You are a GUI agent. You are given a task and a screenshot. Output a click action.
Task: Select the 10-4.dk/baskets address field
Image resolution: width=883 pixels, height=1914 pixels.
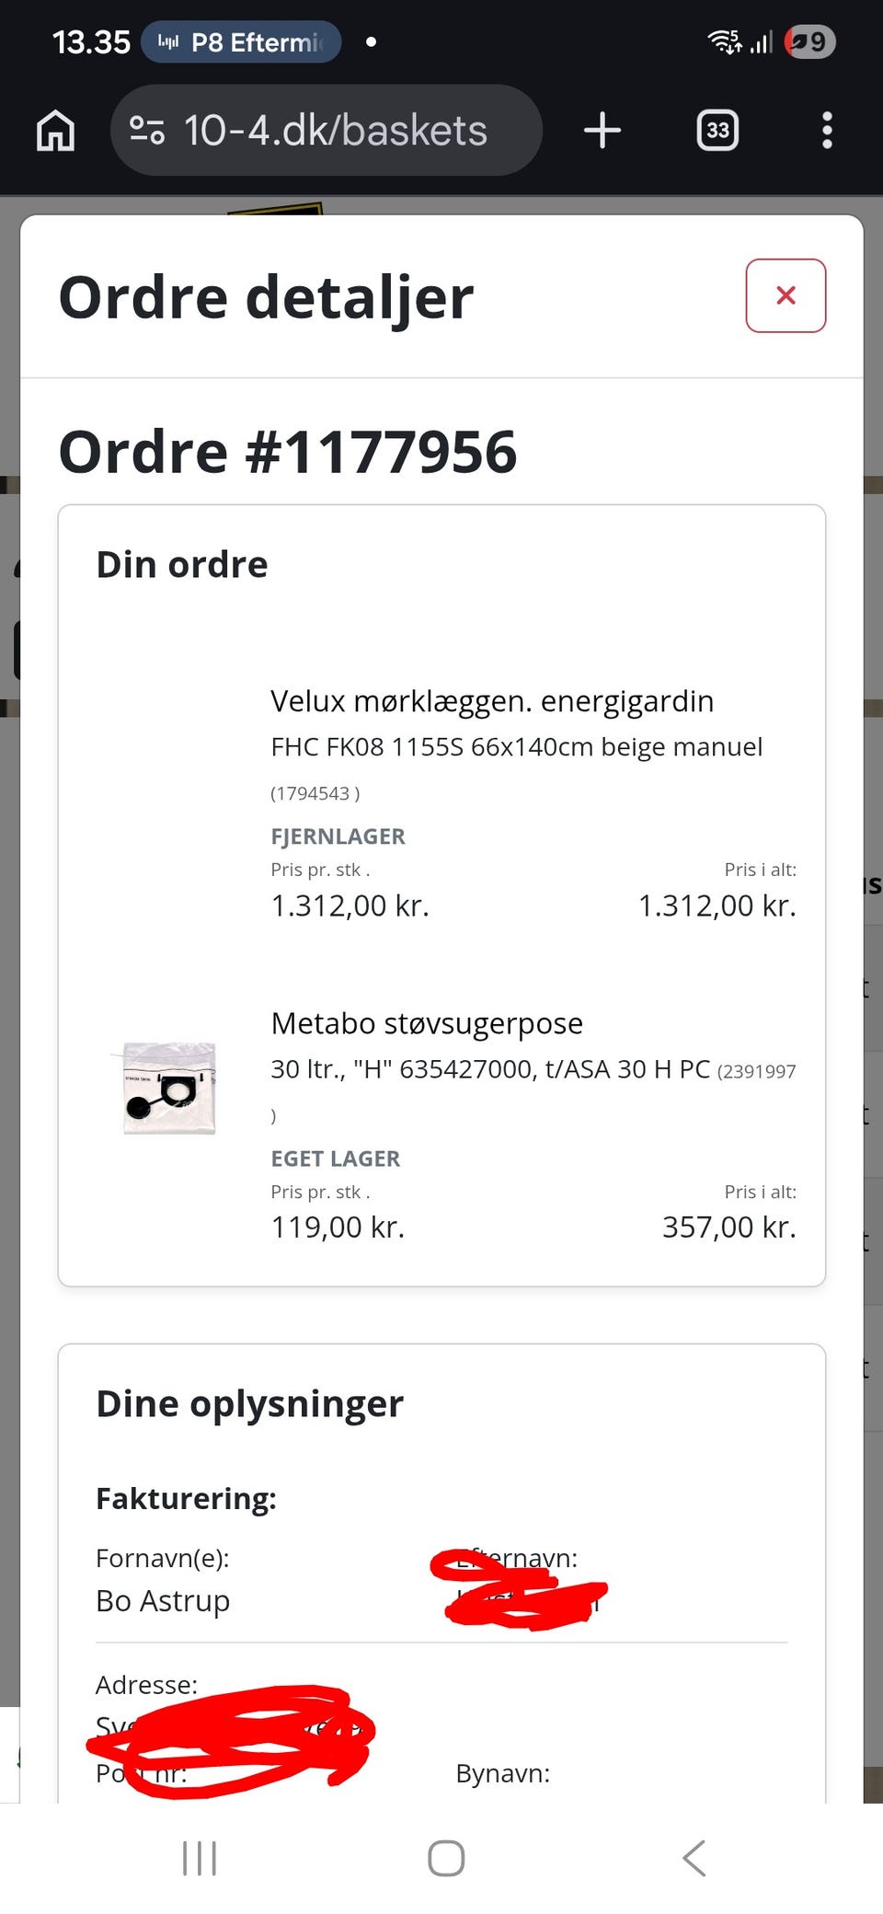tap(326, 131)
